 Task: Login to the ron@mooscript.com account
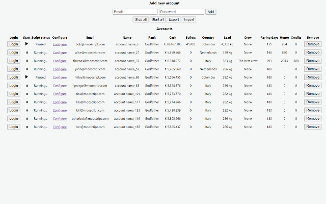(x=14, y=127)
